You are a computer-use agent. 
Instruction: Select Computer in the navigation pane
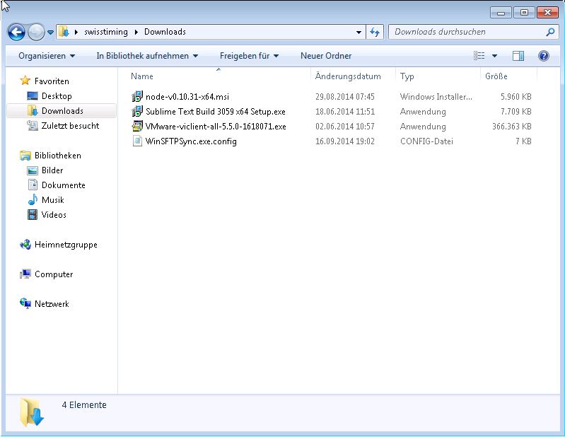coord(54,274)
